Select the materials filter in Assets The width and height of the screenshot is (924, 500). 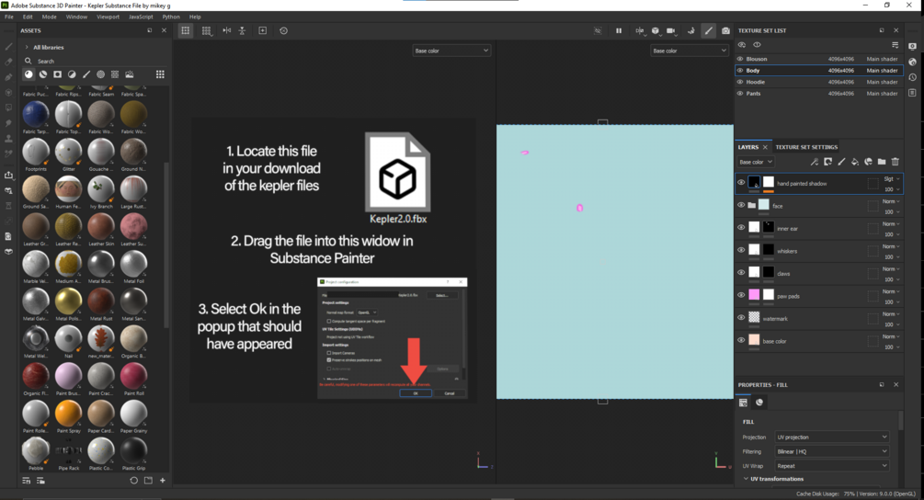[29, 74]
